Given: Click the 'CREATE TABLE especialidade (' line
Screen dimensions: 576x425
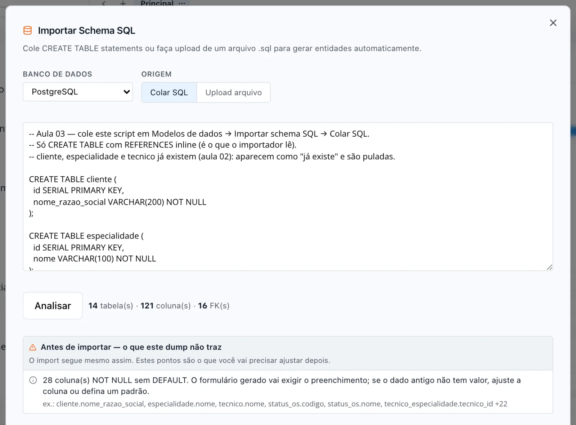Looking at the screenshot, I should tap(86, 236).
